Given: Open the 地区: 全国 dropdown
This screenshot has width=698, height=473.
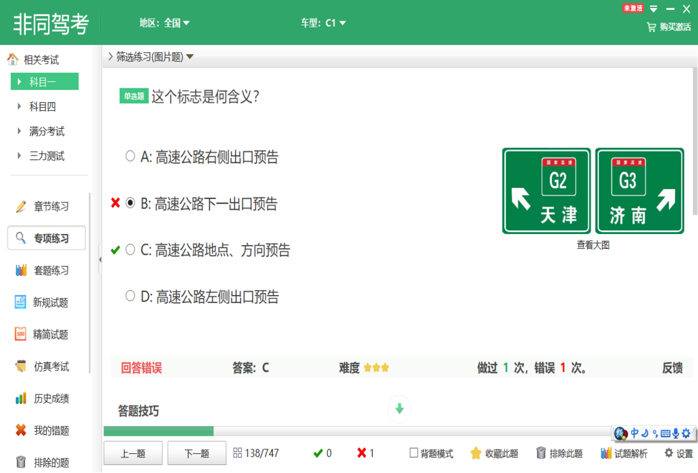Looking at the screenshot, I should point(165,22).
